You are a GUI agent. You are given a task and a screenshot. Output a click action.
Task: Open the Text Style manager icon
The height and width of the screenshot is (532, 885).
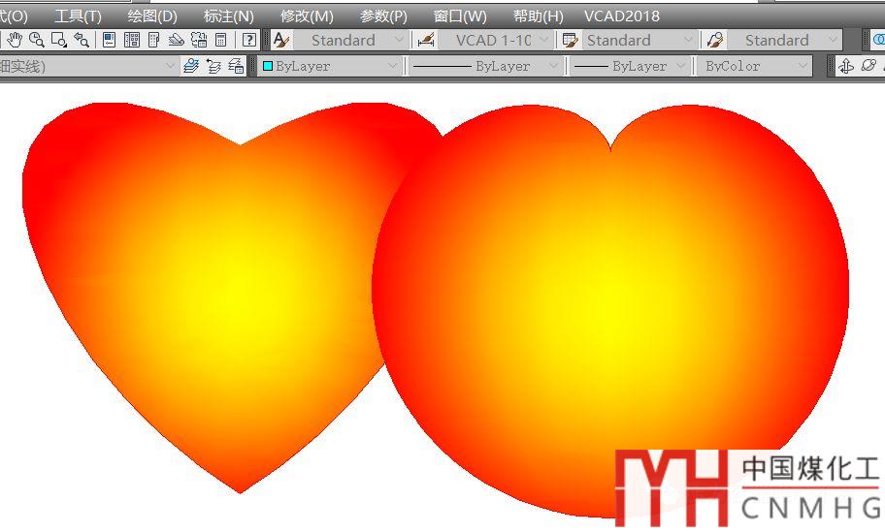pos(281,40)
